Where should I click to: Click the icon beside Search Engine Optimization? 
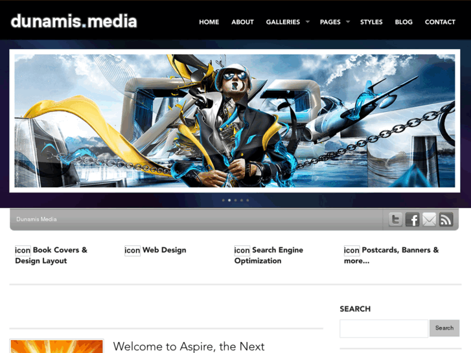tap(242, 250)
